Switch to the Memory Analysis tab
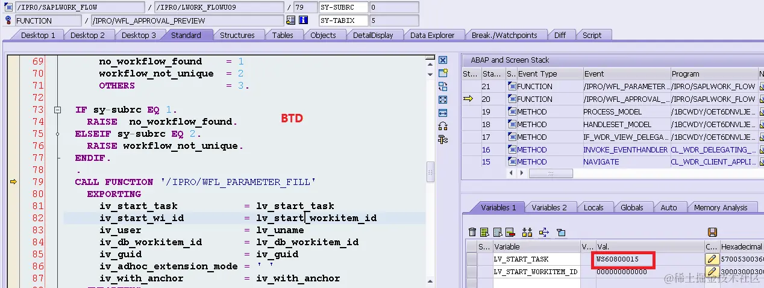764x288 pixels. click(x=721, y=207)
